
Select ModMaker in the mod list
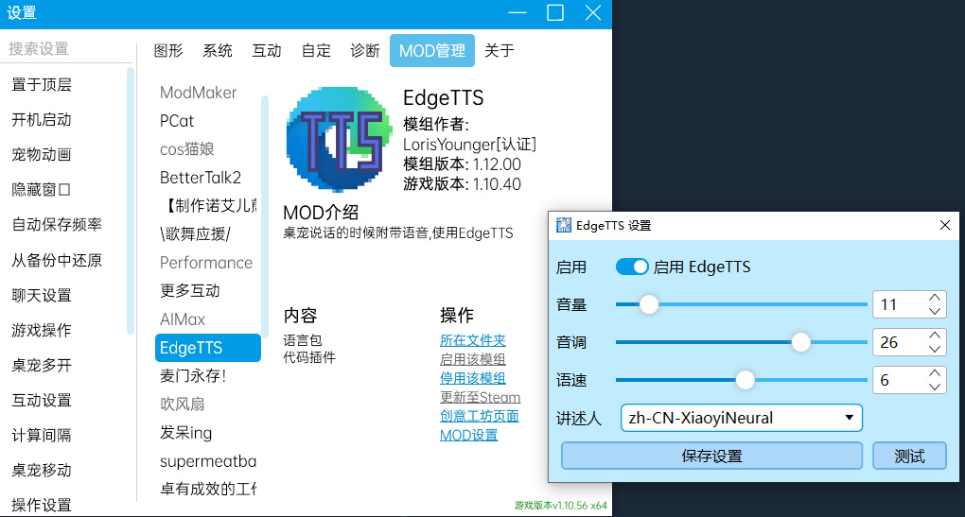coord(208,93)
